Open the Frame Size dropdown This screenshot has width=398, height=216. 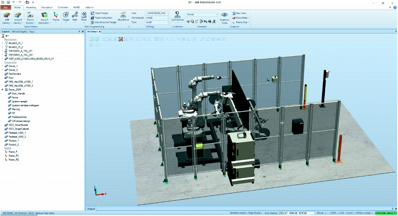tap(241, 22)
